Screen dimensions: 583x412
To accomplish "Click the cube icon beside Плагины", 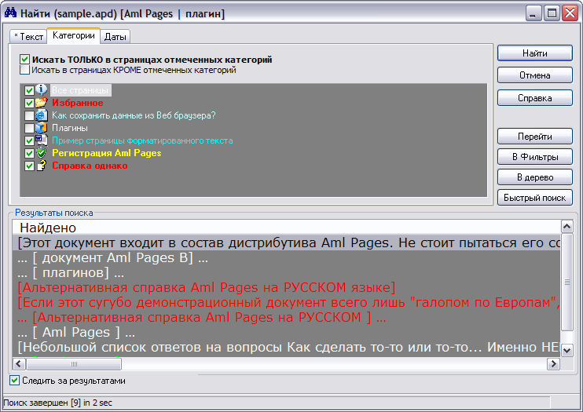I will point(42,128).
